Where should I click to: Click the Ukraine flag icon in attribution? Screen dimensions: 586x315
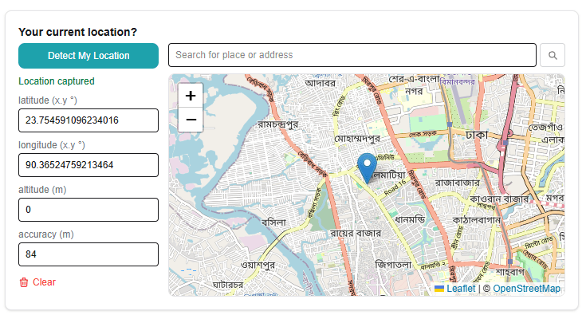439,289
